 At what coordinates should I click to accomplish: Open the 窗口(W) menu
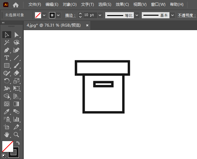click(x=158, y=4)
